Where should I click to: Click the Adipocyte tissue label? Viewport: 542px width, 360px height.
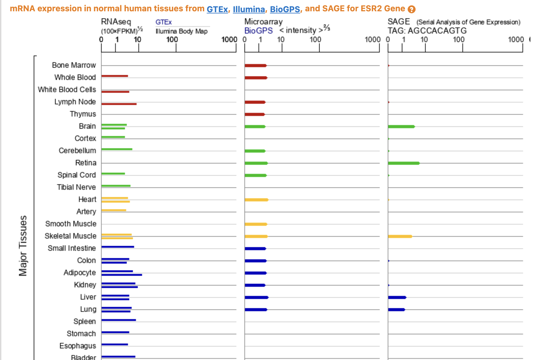click(x=80, y=273)
